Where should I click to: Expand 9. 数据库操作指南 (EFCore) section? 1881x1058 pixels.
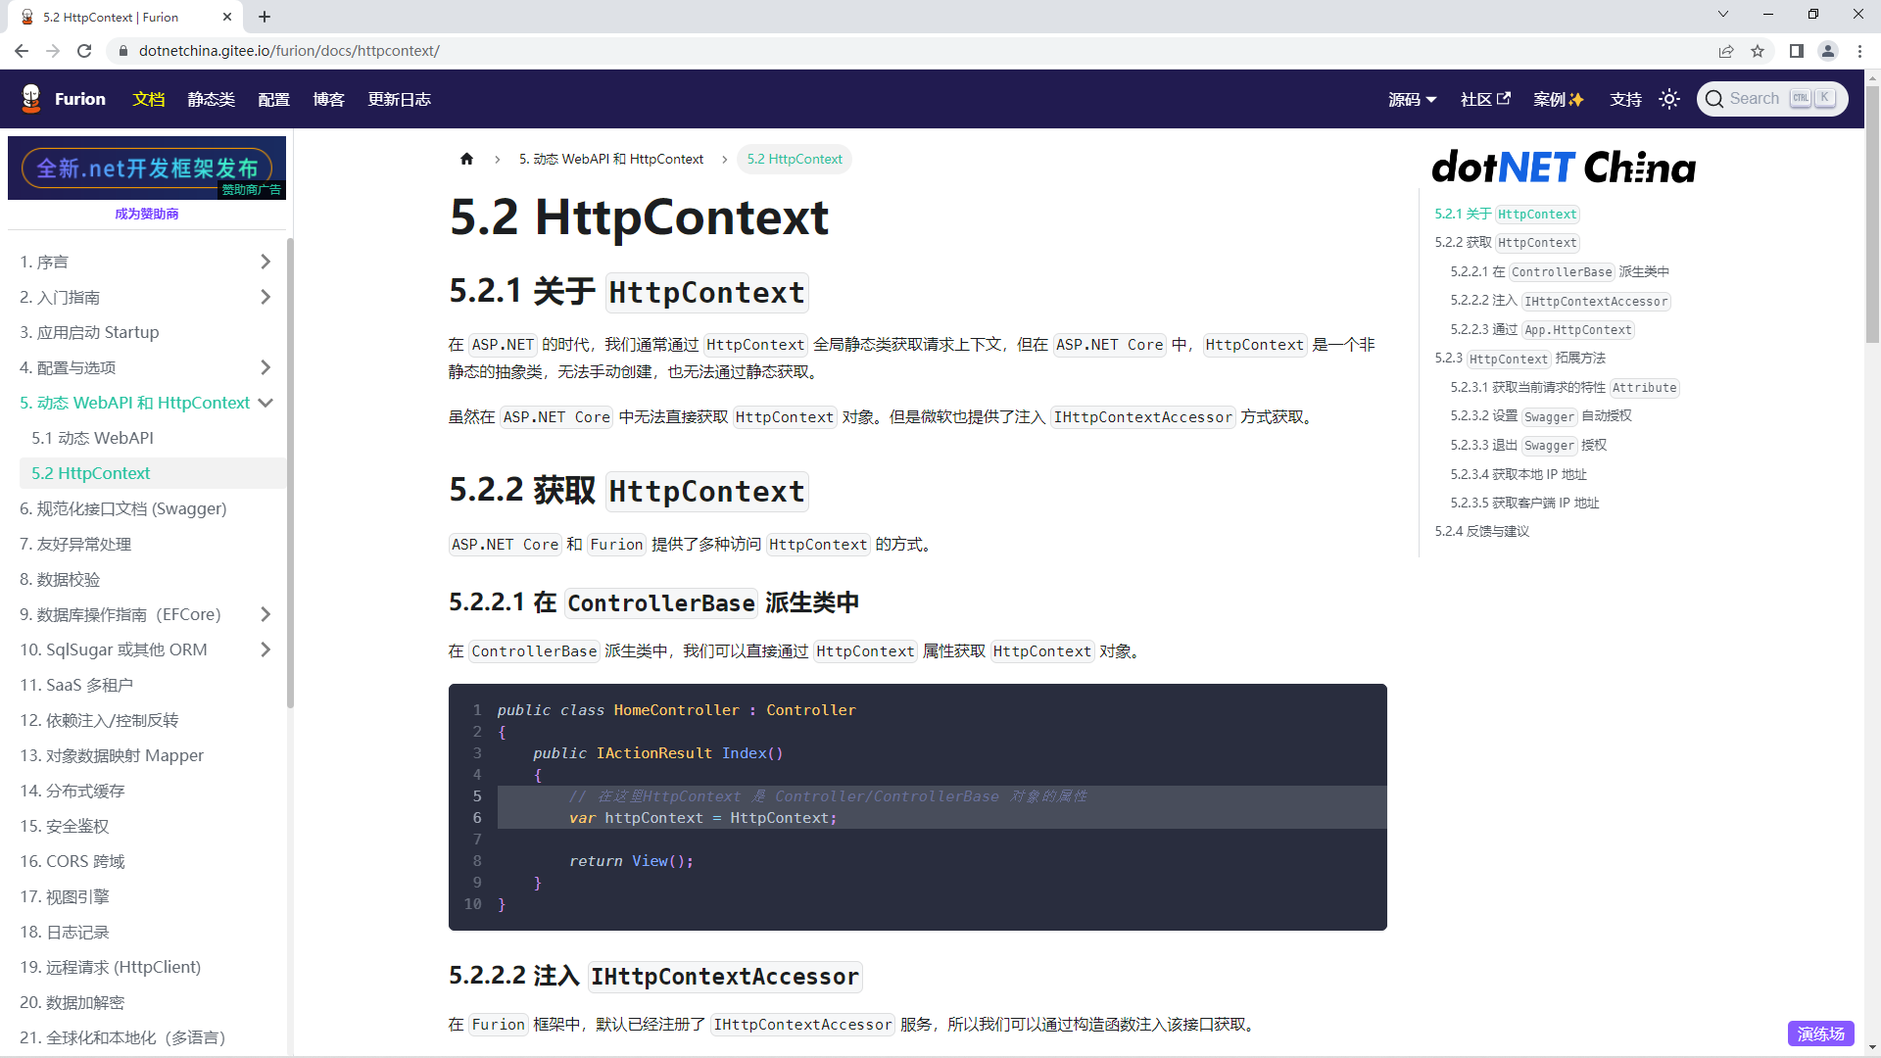(x=265, y=614)
